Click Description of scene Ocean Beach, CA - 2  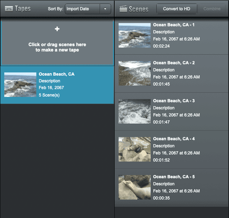pos(164,70)
